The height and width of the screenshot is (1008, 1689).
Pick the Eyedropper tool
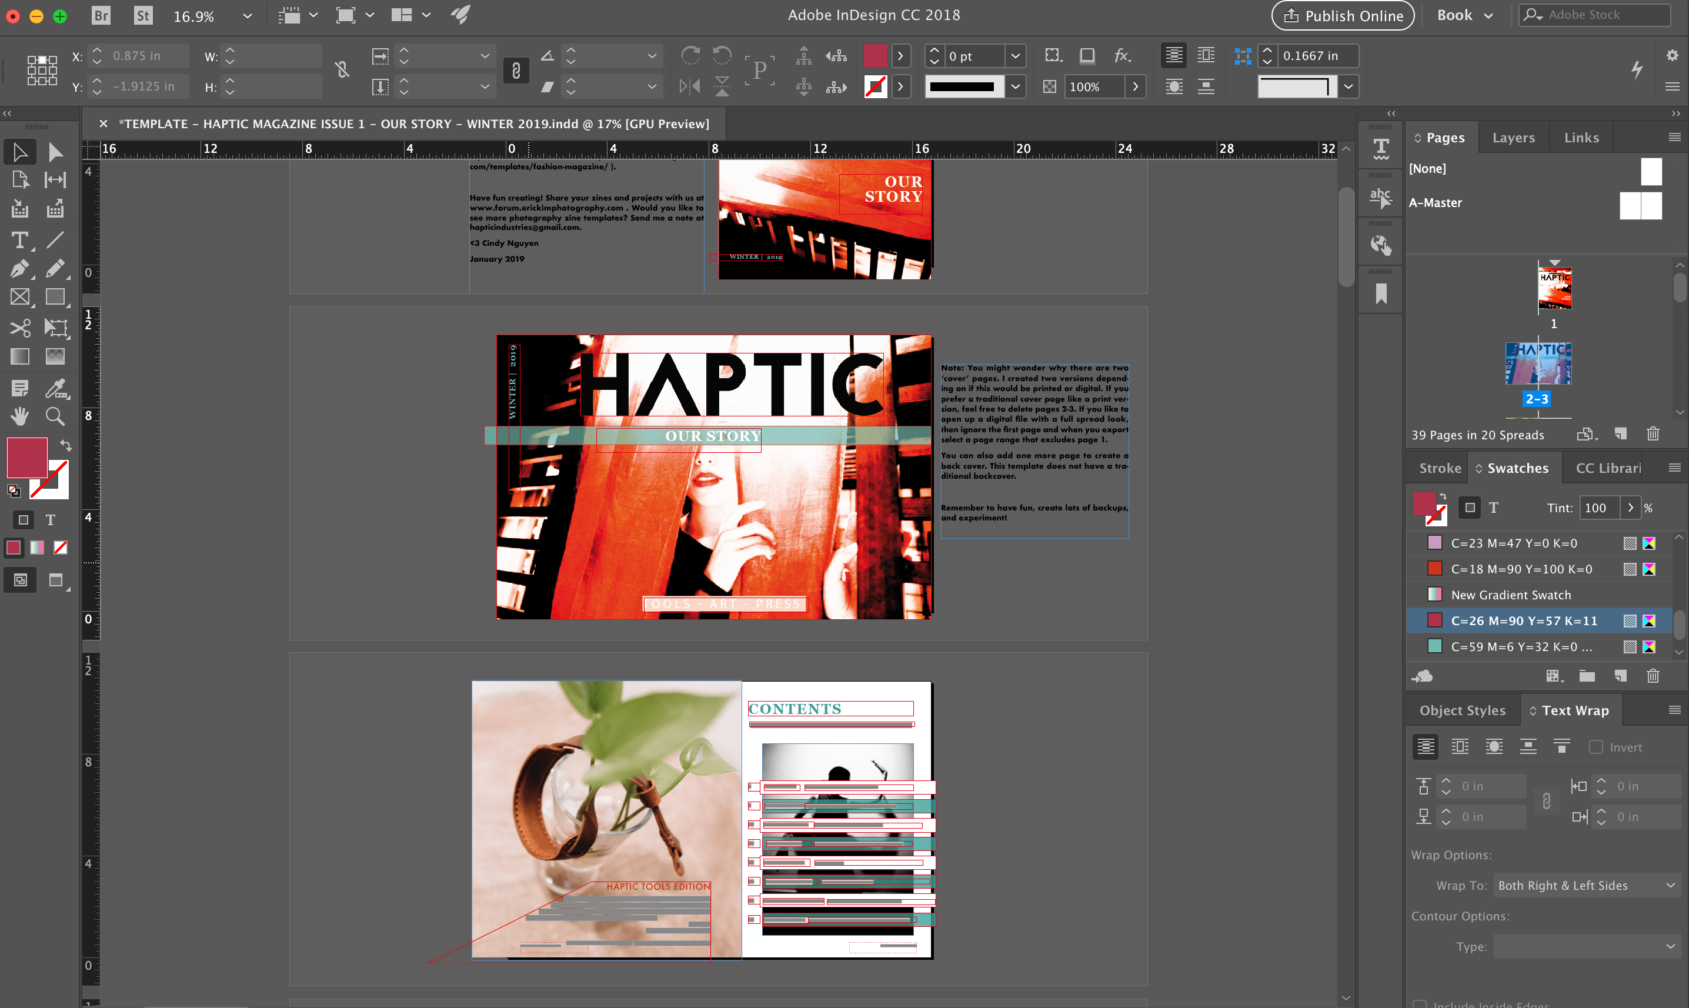tap(56, 388)
